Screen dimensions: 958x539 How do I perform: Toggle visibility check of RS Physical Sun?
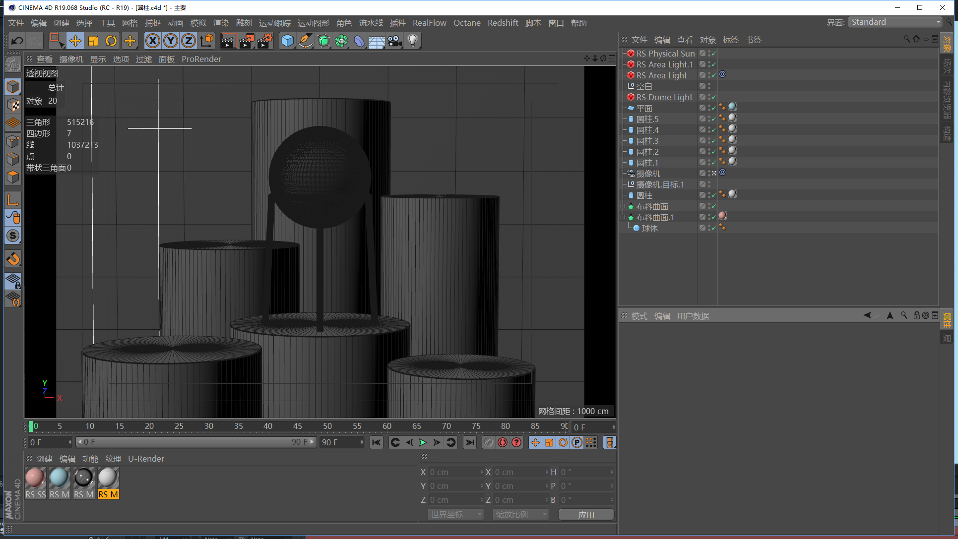click(x=713, y=54)
